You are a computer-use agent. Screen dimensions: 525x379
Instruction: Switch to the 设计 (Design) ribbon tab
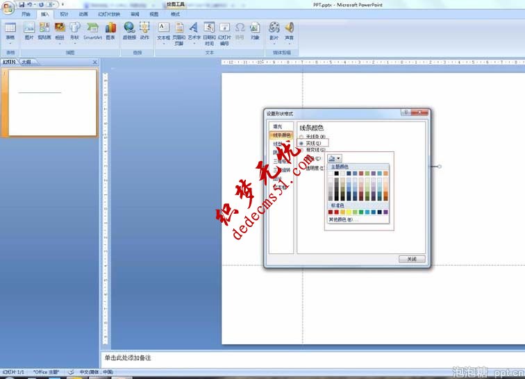64,14
